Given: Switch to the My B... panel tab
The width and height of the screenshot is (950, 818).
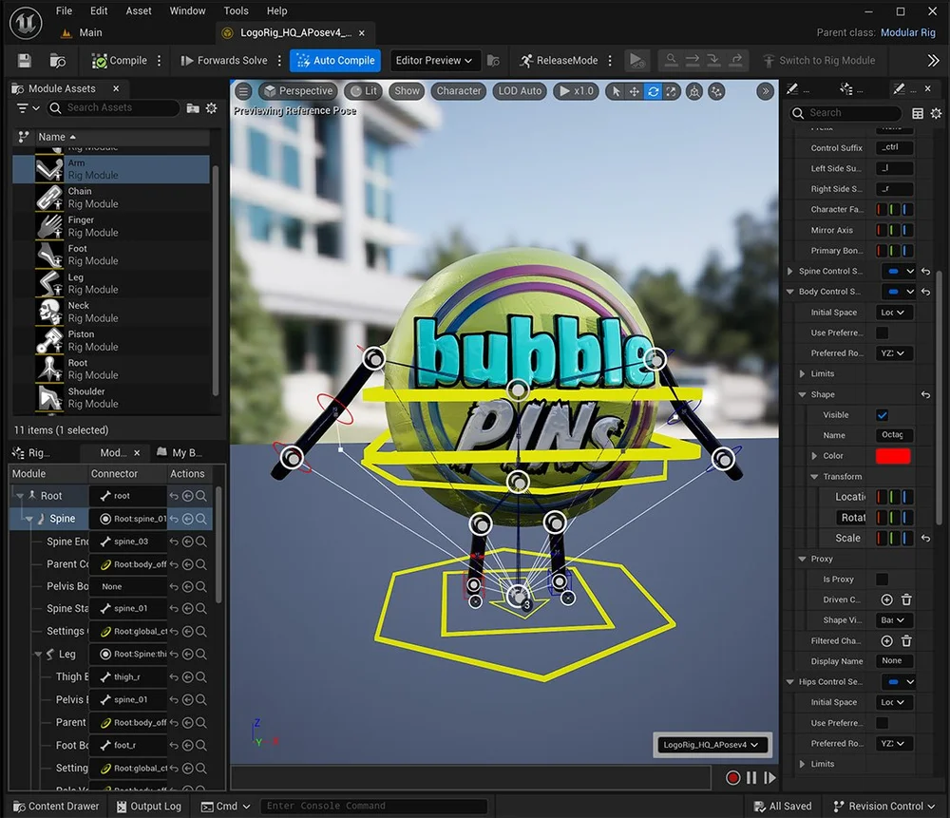Looking at the screenshot, I should [180, 452].
